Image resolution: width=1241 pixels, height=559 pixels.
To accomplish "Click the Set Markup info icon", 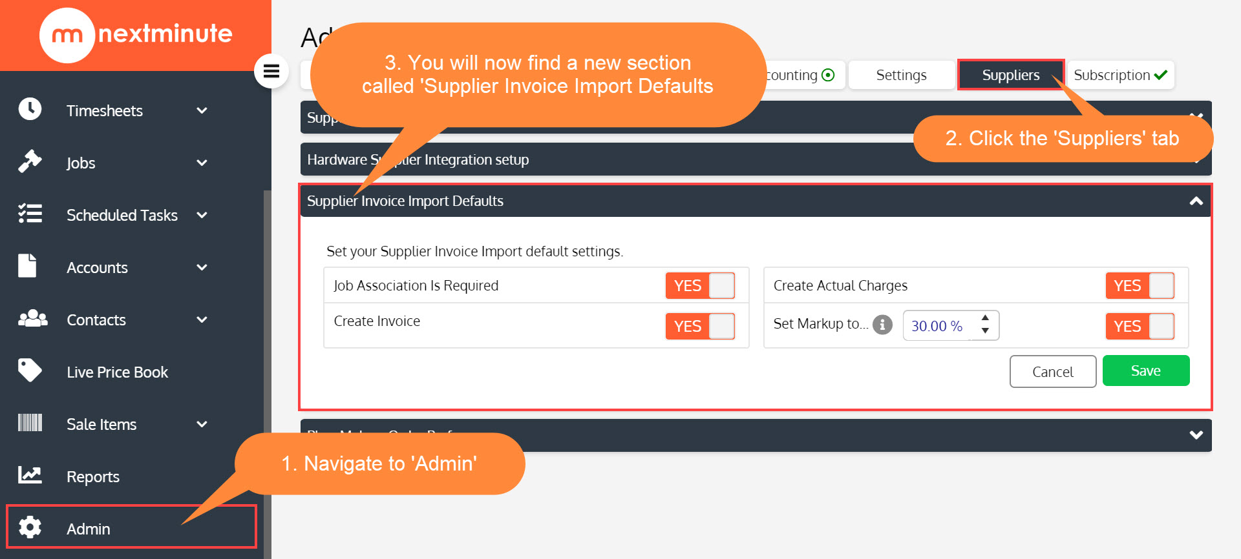I will coord(882,324).
